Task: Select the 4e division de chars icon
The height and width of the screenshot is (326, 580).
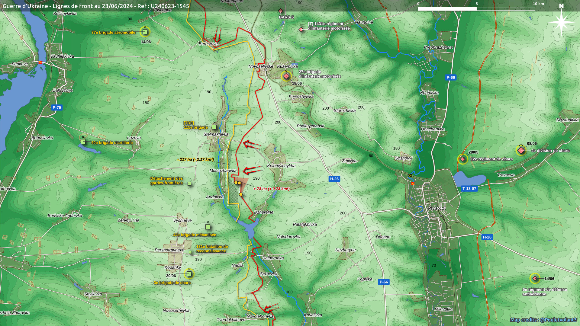Action: [521, 150]
